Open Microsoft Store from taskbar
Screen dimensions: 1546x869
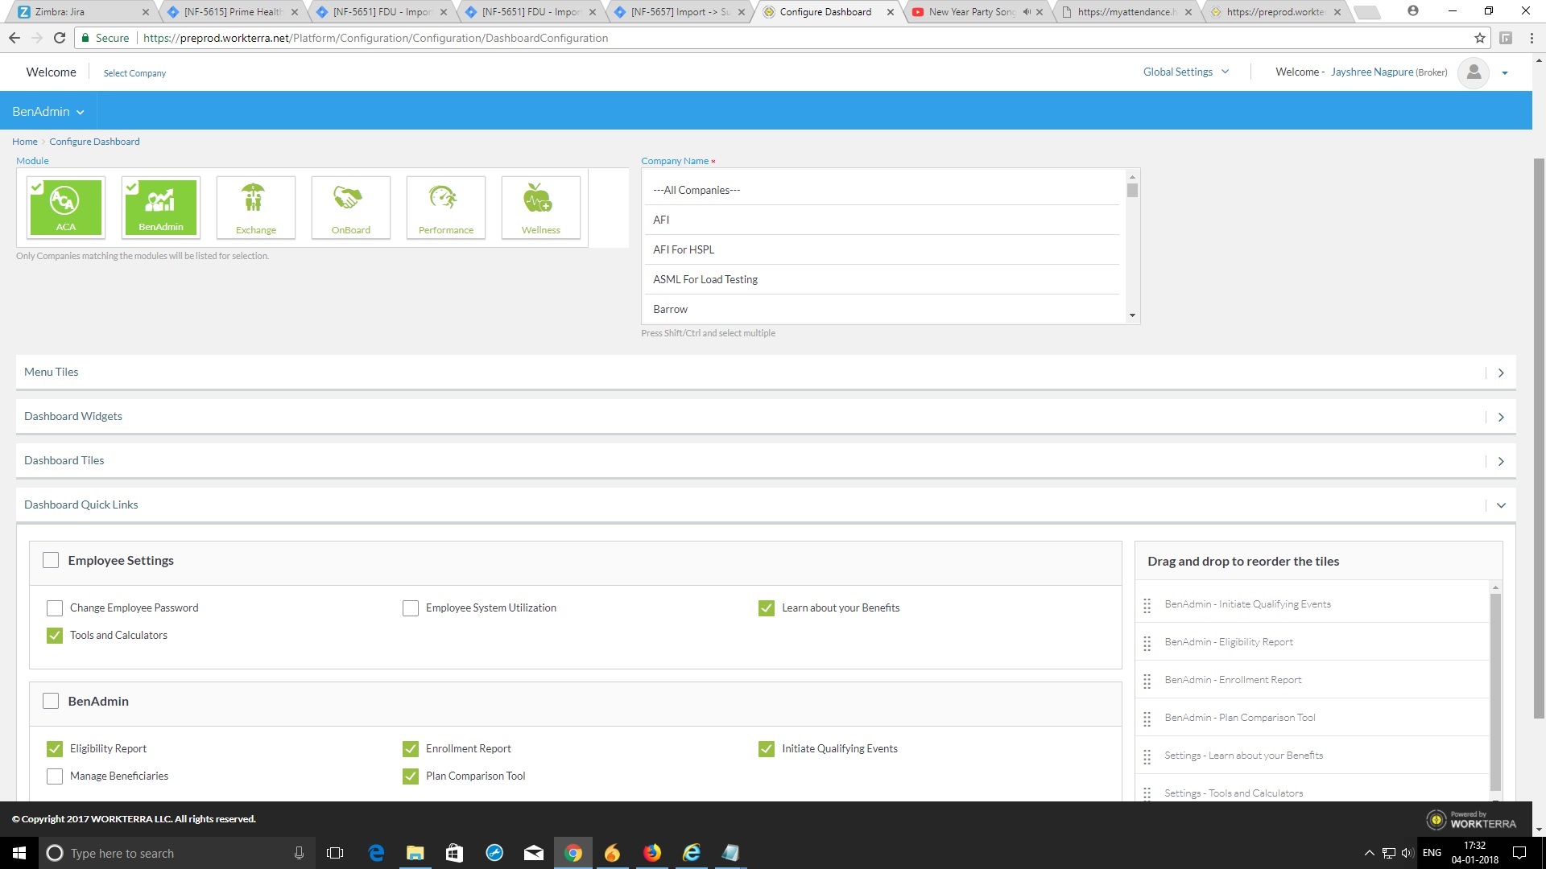(x=454, y=853)
